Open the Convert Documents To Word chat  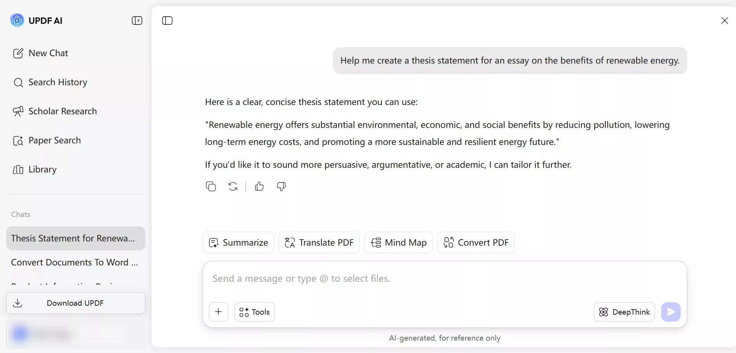(x=74, y=262)
